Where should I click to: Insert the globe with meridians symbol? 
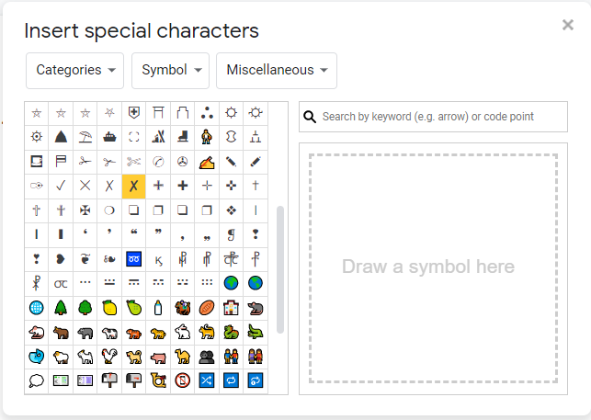(37, 308)
